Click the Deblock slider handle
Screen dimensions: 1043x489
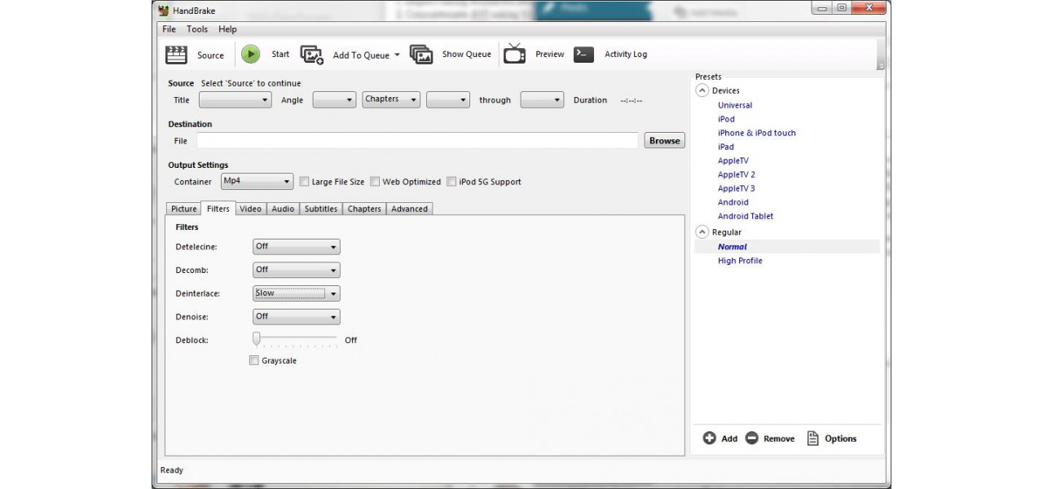[x=256, y=338]
